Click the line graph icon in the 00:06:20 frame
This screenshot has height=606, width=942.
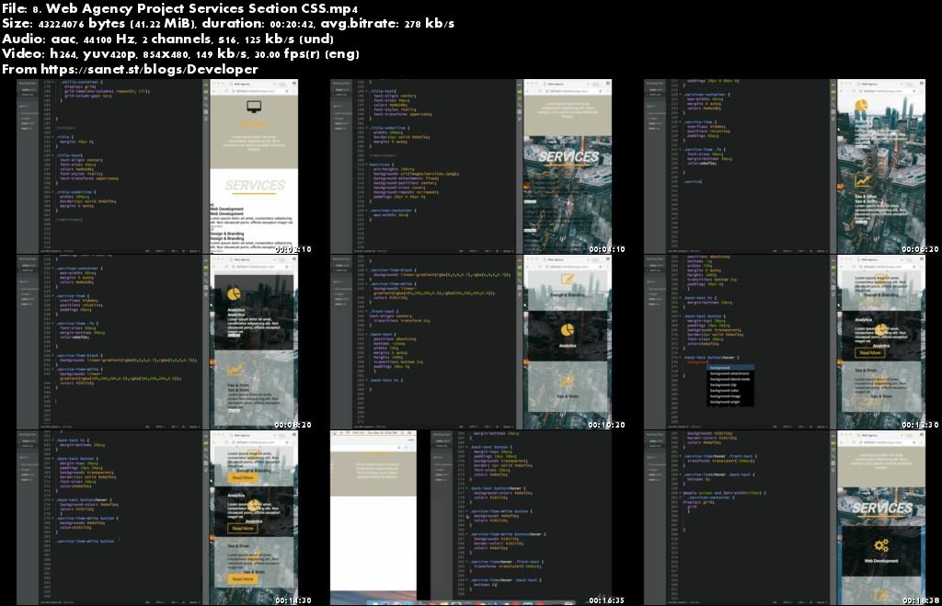point(863,179)
